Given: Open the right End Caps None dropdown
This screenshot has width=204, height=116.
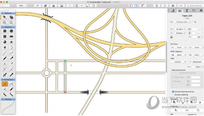Looking at the screenshot, I should point(196,47).
